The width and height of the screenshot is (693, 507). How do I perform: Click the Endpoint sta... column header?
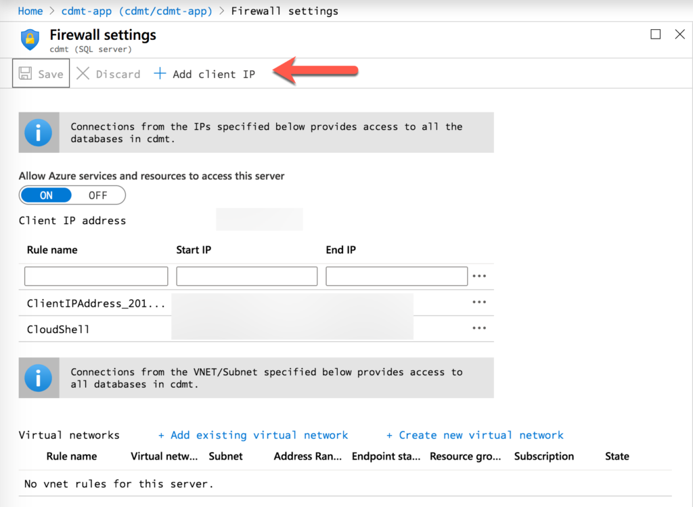click(x=386, y=457)
